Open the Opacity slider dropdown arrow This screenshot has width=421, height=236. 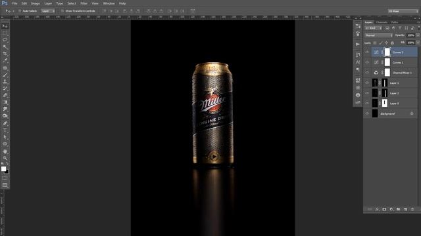click(418, 35)
